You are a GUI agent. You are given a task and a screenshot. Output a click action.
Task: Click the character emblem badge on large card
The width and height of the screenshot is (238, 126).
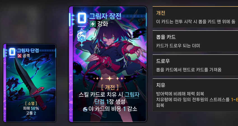click(x=82, y=37)
